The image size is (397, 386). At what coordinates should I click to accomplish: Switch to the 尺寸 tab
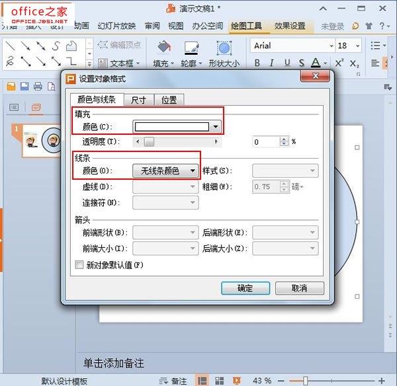click(138, 100)
